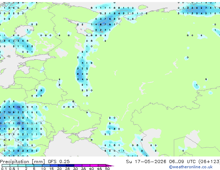
Task: Click the 20–25 mm legend color box
Action: coord(62,165)
